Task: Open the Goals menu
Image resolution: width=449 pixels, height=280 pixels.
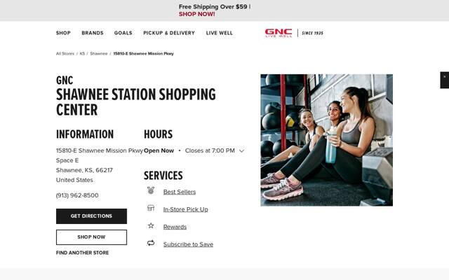Action: pyautogui.click(x=123, y=33)
